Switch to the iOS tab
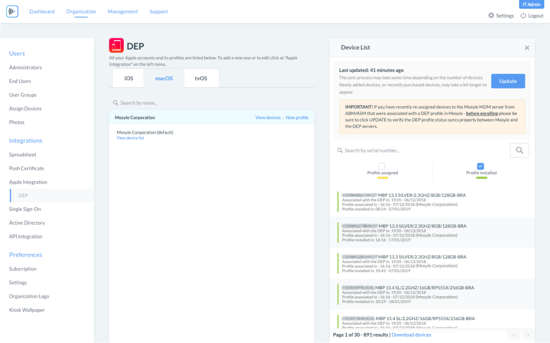This screenshot has width=550, height=343. (128, 78)
